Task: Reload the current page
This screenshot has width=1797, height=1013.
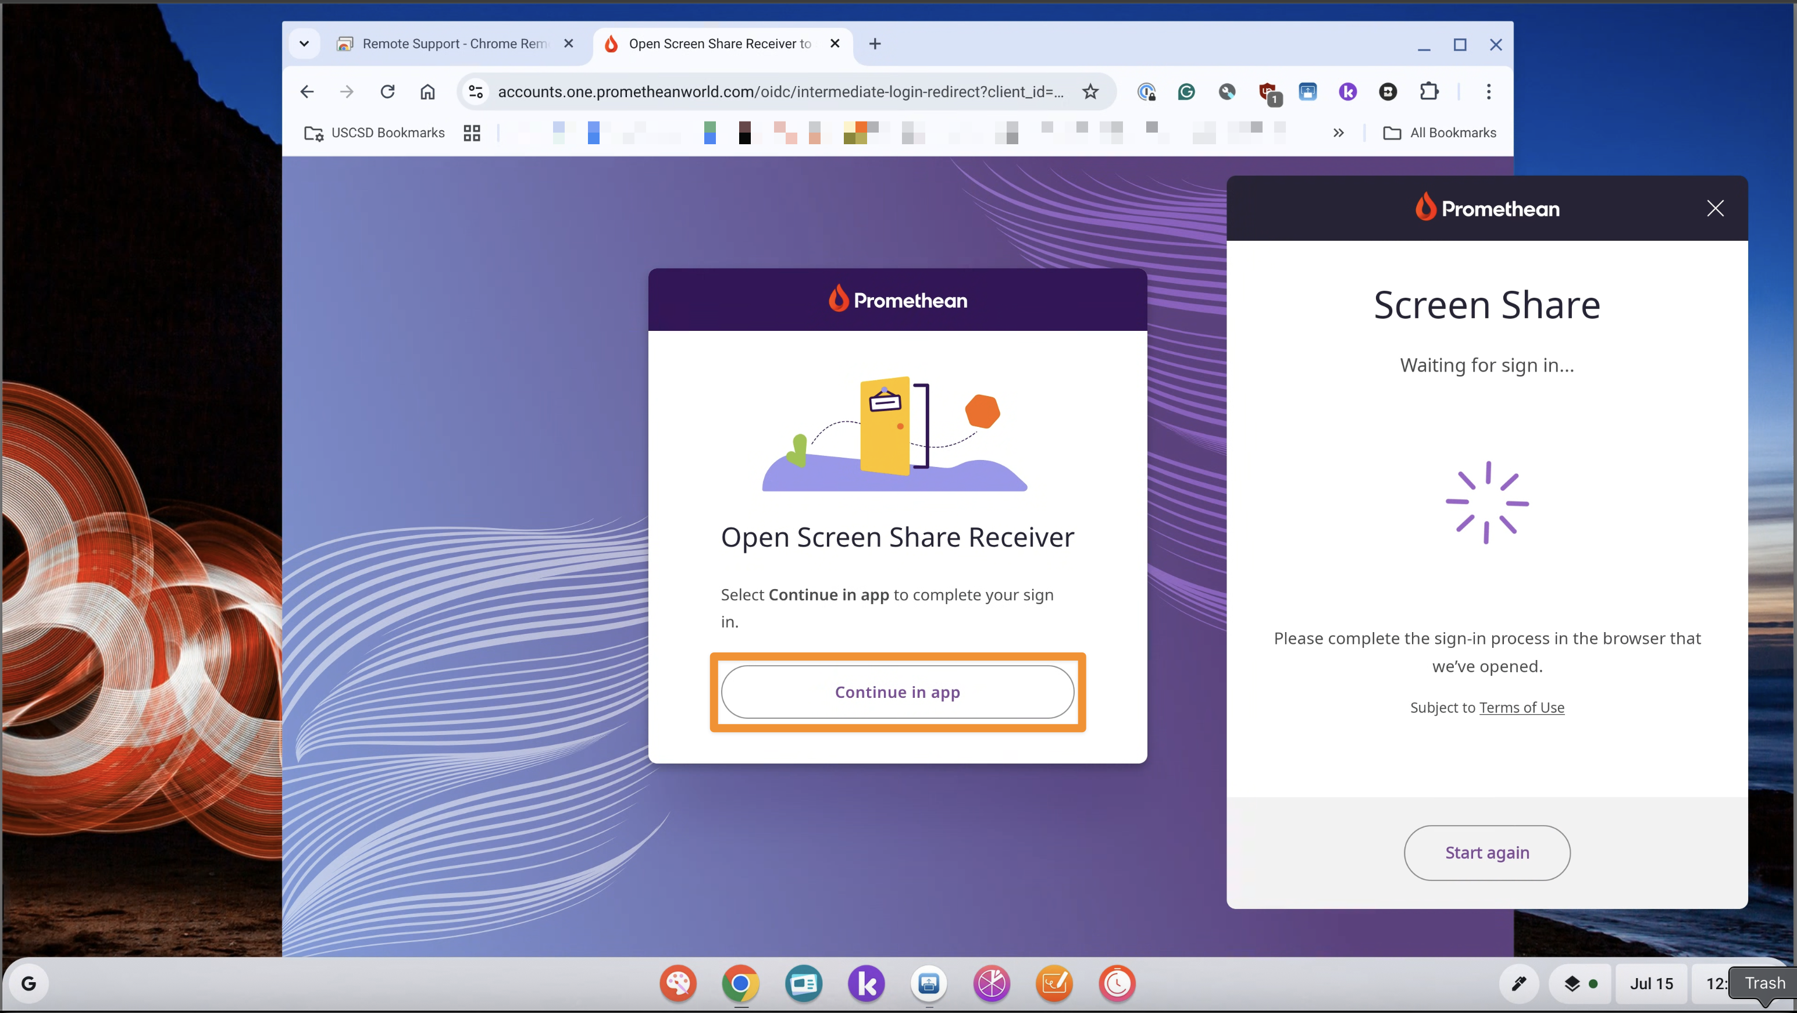Action: (x=387, y=91)
